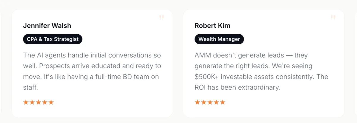Click the second star in Jennifer Walsh's rating
Image resolution: width=357 pixels, height=123 pixels.
click(x=32, y=102)
